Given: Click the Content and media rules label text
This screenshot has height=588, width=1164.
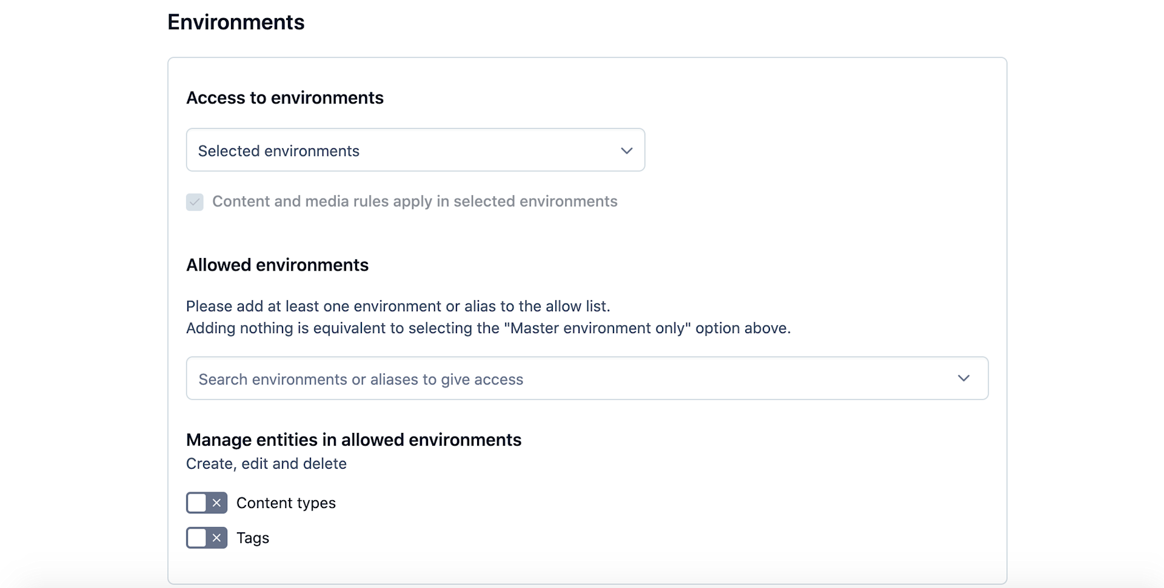Looking at the screenshot, I should (415, 201).
